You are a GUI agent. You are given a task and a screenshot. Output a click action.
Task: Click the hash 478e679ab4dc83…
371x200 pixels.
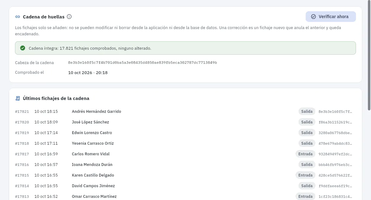coord(335,143)
